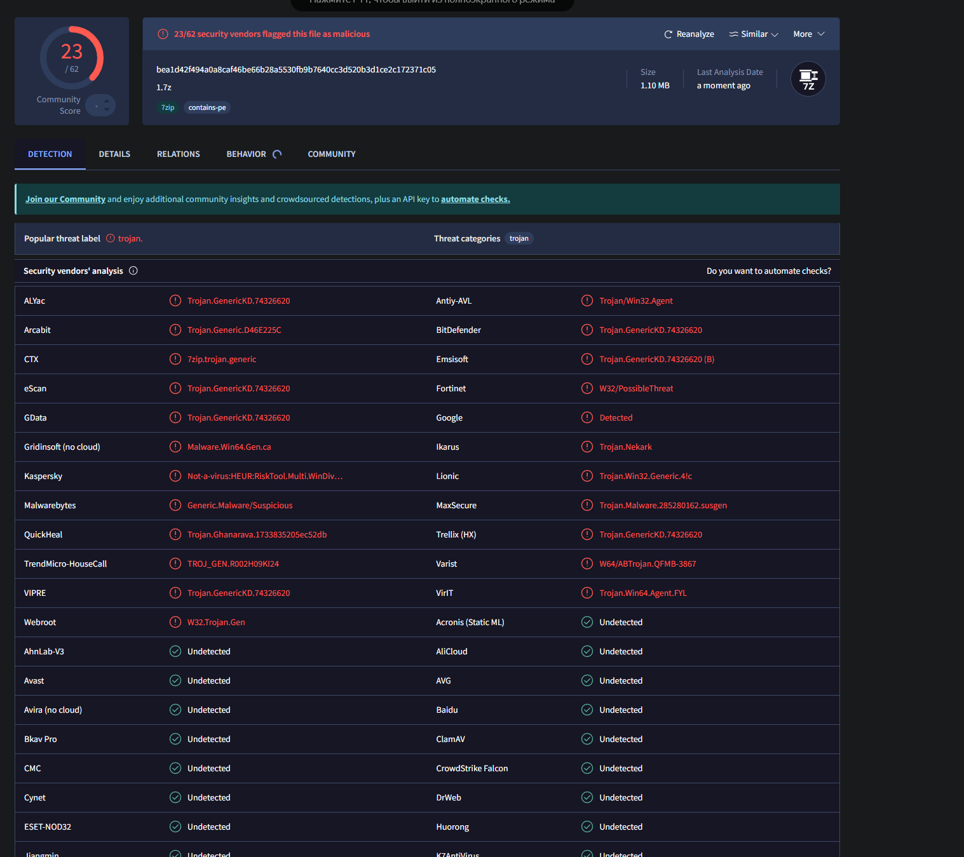The image size is (964, 857).
Task: Click the ClamAV undetected checkmark icon
Action: coord(587,739)
